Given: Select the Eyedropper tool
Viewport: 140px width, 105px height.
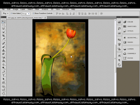Looking at the screenshot, I should point(4,39).
